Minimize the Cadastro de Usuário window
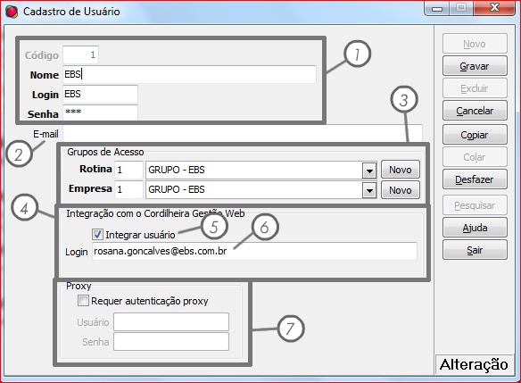This screenshot has width=521, height=383. (437, 8)
